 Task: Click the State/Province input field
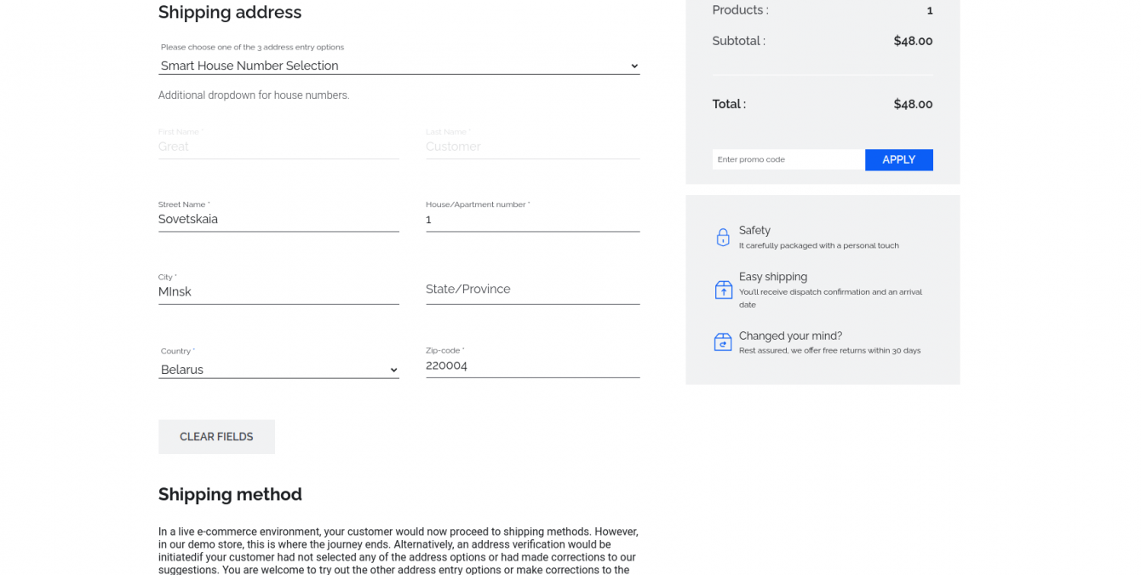tap(532, 290)
